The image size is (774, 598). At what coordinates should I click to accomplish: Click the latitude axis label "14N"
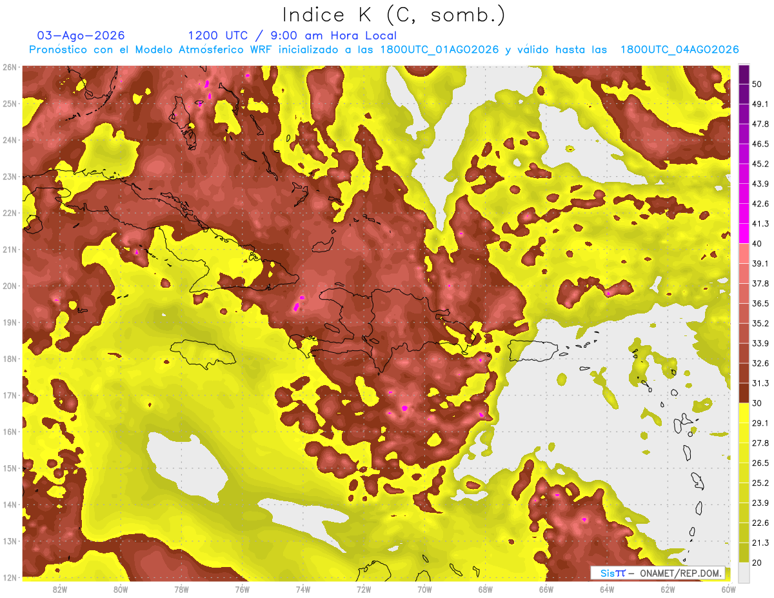click(10, 504)
